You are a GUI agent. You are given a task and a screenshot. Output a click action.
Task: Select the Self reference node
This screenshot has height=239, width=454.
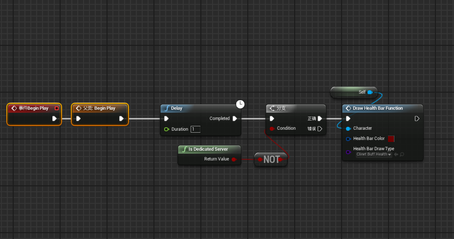click(354, 92)
